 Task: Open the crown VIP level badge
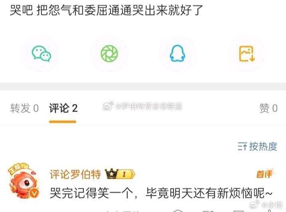pyautogui.click(x=120, y=174)
